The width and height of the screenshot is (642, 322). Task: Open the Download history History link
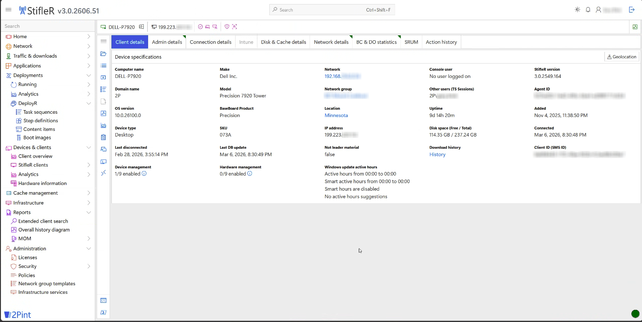437,155
